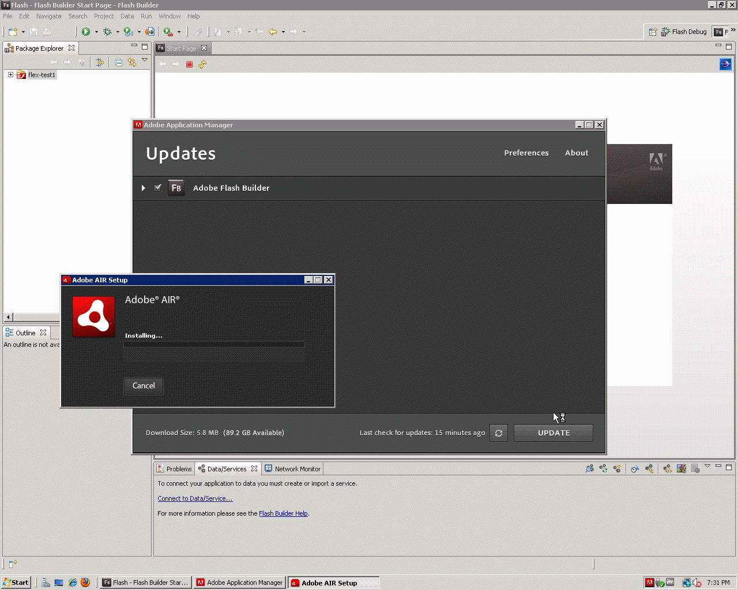Viewport: 738px width, 590px height.
Task: Switch to the Network Monitor tab
Action: (x=293, y=469)
